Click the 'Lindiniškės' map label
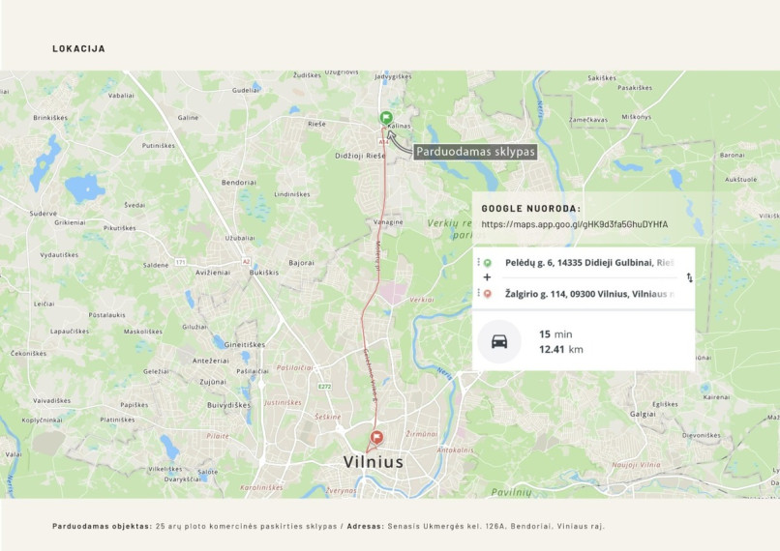This screenshot has width=780, height=551. coord(292,194)
